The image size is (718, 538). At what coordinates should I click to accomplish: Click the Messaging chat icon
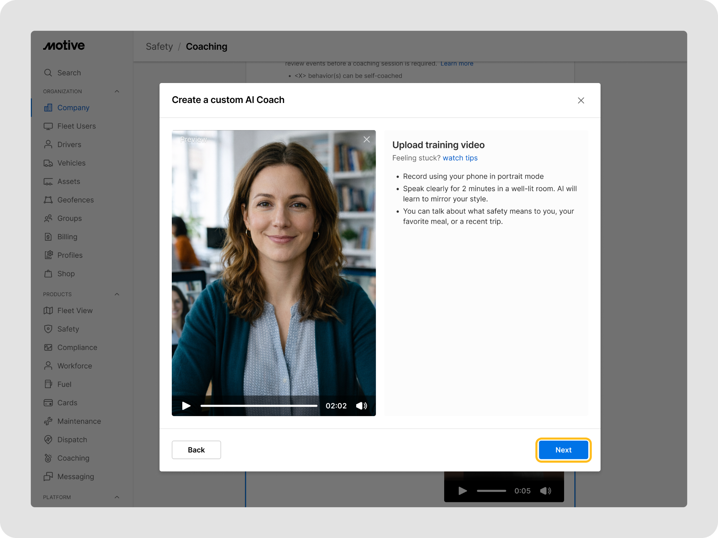coord(48,476)
